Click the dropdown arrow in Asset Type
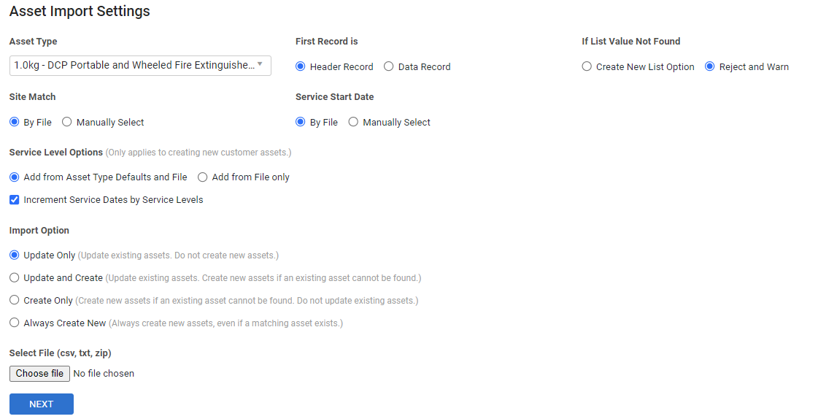 tap(260, 64)
